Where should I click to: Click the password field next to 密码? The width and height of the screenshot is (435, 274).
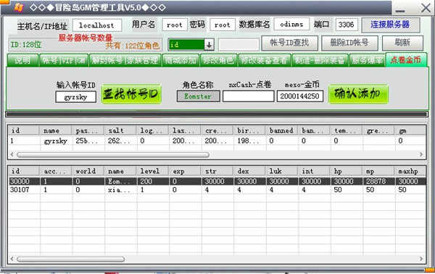(x=223, y=25)
